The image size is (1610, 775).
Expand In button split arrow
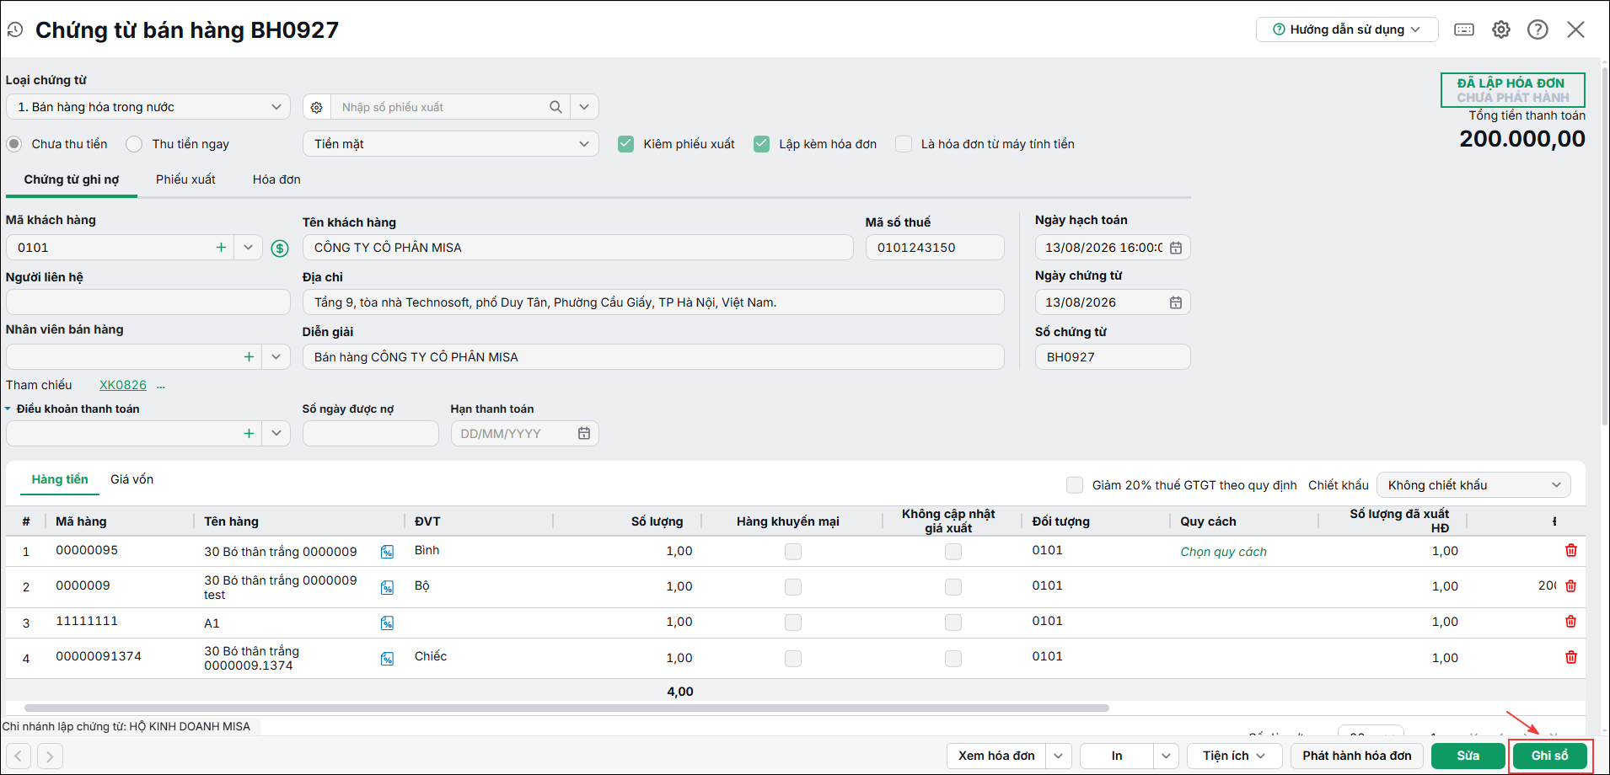(x=1166, y=756)
